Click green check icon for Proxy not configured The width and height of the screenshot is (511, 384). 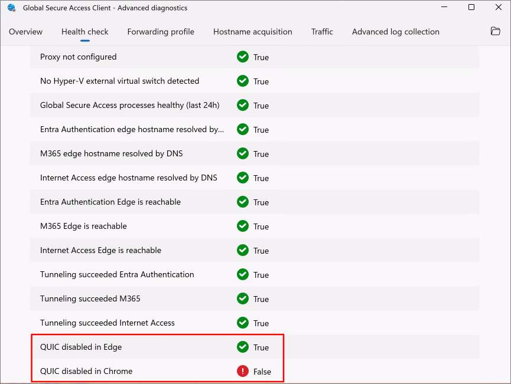point(242,57)
